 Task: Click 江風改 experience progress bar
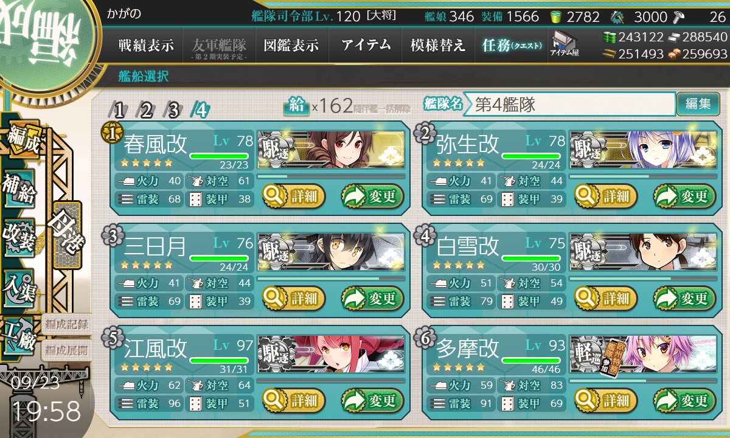point(331,381)
